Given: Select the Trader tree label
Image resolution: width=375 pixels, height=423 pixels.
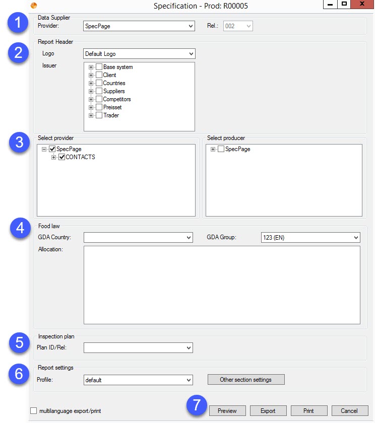Looking at the screenshot, I should pyautogui.click(x=111, y=115).
